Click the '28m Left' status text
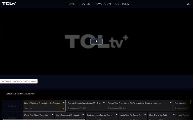This screenshot has width=193, height=120. pyautogui.click(x=28, y=108)
